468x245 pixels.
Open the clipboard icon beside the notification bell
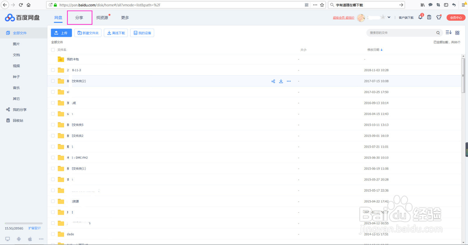(429, 17)
